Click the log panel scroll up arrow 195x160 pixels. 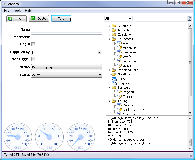[x=190, y=118]
